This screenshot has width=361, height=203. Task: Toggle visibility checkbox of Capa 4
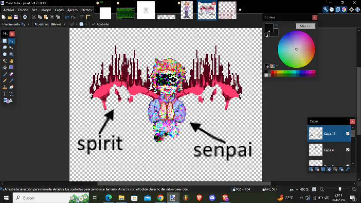[348, 150]
